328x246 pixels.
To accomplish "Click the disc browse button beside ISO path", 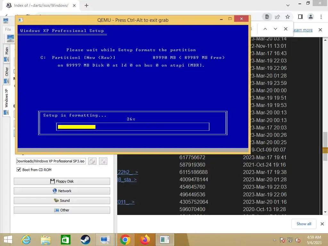I will coord(92,161).
